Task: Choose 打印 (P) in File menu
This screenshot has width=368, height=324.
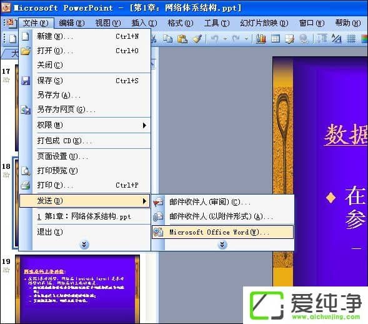Action: point(84,185)
